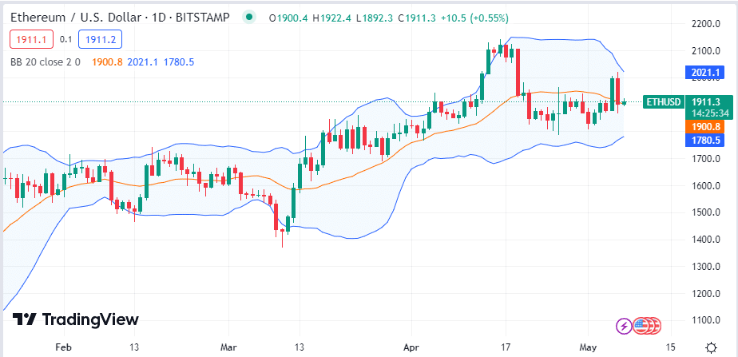Screen dimensions: 738x357
Task: Click the Apr date on time axis
Action: [x=411, y=348]
